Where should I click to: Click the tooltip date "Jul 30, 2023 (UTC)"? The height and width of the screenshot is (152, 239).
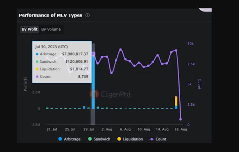51,46
